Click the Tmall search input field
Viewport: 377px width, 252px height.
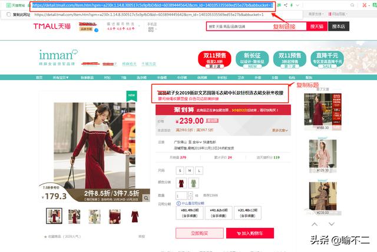pos(256,26)
